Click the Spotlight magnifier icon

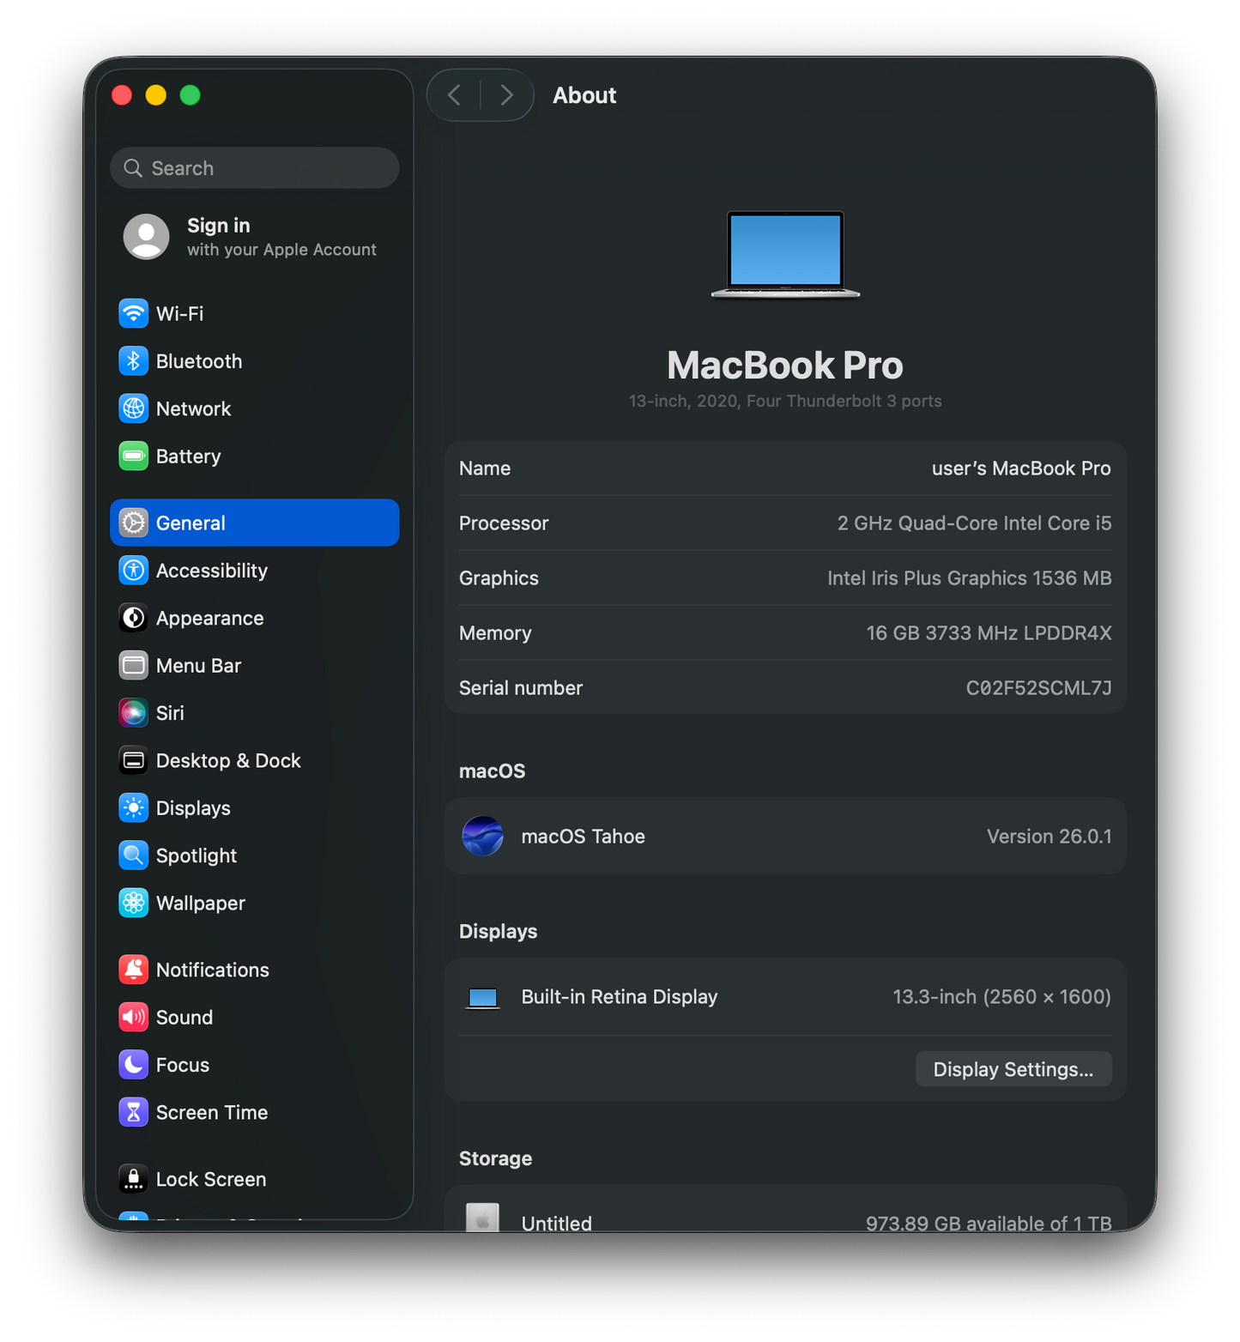click(133, 855)
